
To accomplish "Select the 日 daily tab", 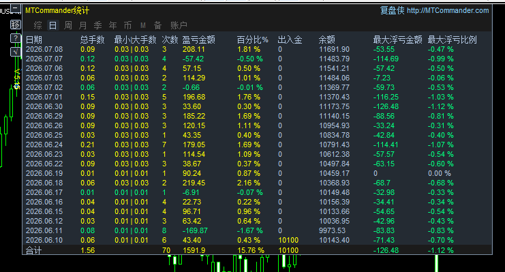I will coord(53,25).
